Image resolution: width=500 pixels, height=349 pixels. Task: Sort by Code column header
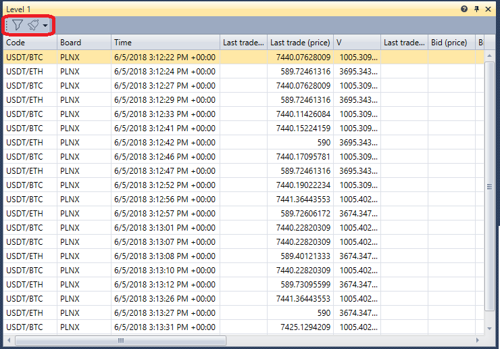point(30,43)
